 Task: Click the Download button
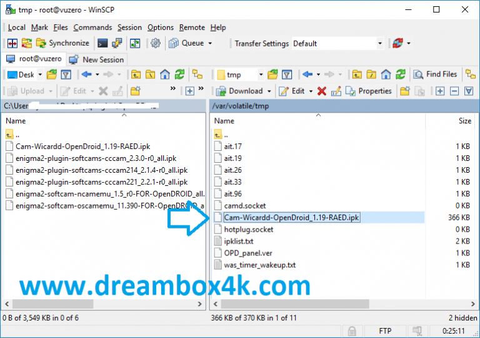pyautogui.click(x=239, y=91)
